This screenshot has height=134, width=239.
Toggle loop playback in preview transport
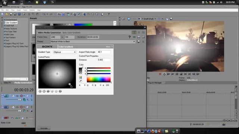[164, 74]
